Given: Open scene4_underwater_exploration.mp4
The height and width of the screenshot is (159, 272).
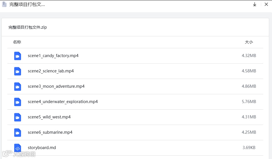Looking at the screenshot, I should click(x=63, y=102).
